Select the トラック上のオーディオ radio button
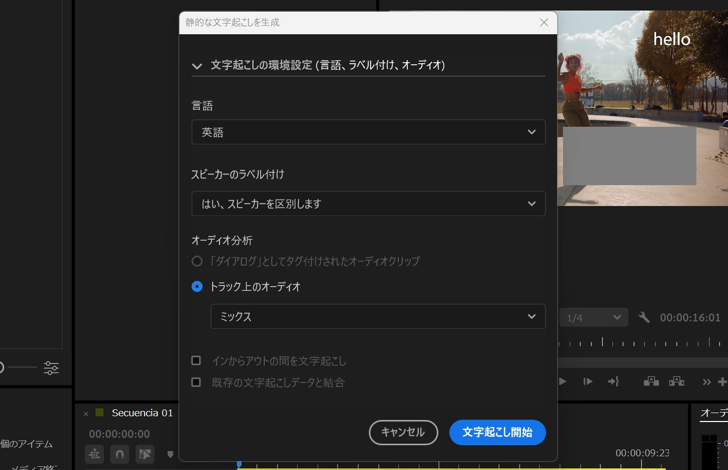This screenshot has height=470, width=728. pyautogui.click(x=196, y=287)
